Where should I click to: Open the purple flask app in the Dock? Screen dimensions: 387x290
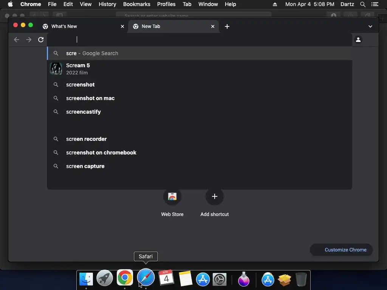pyautogui.click(x=244, y=279)
